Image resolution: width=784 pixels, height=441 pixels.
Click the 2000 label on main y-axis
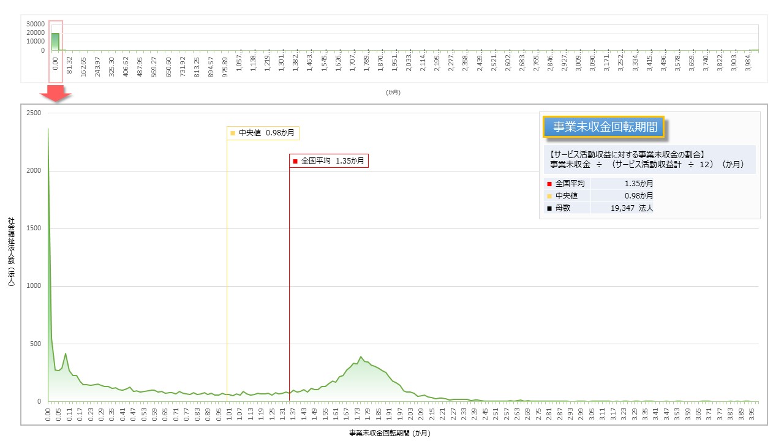point(34,171)
